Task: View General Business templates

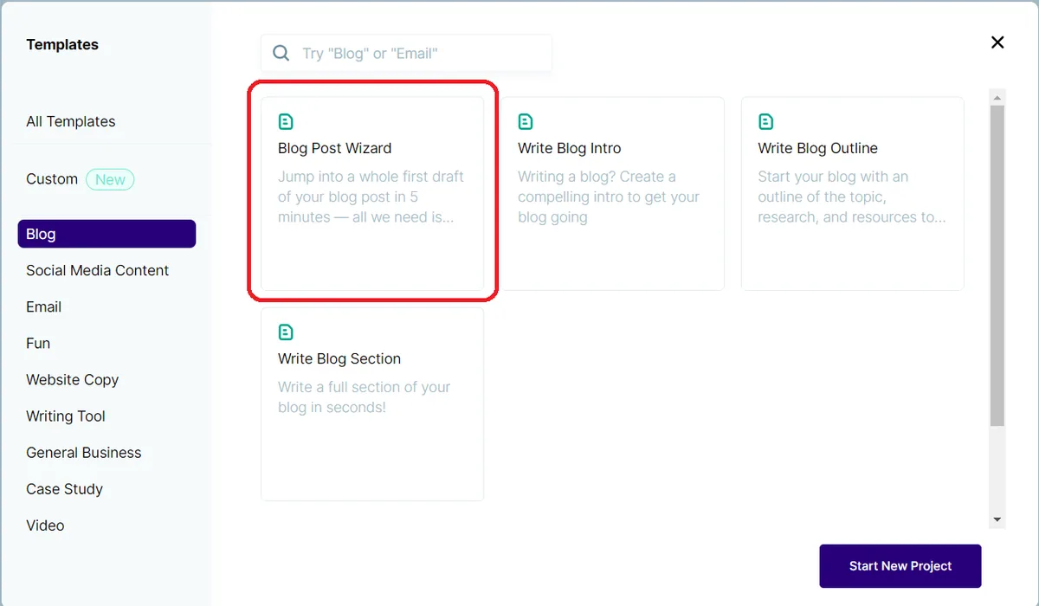Action: [83, 452]
